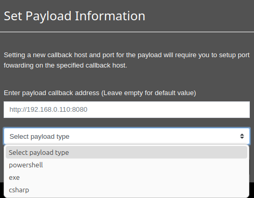Viewport: 254px width, 198px height.
Task: Click the 'Set Payload Information' heading
Action: pos(74,16)
